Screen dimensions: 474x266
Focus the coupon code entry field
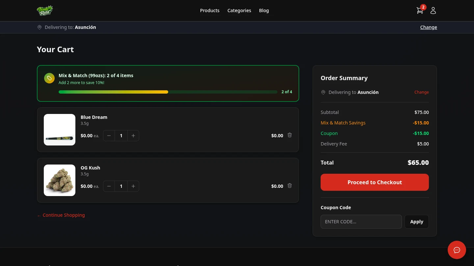tap(361, 222)
